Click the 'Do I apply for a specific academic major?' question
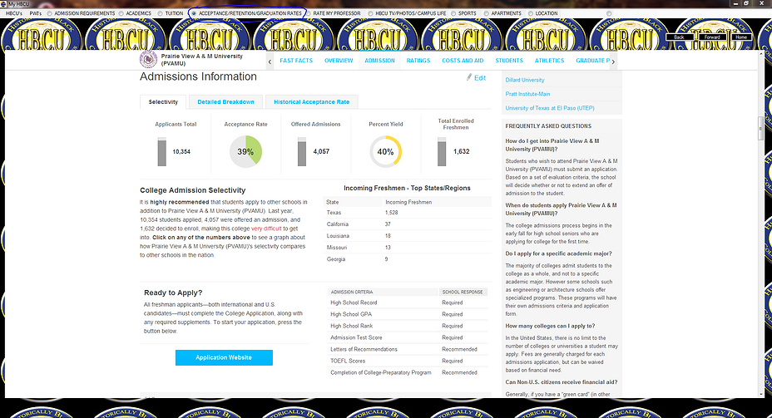The height and width of the screenshot is (418, 772). [x=558, y=253]
